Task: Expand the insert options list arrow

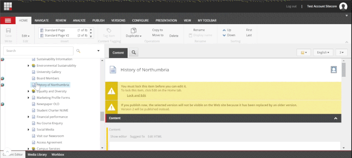Action: click(x=91, y=36)
